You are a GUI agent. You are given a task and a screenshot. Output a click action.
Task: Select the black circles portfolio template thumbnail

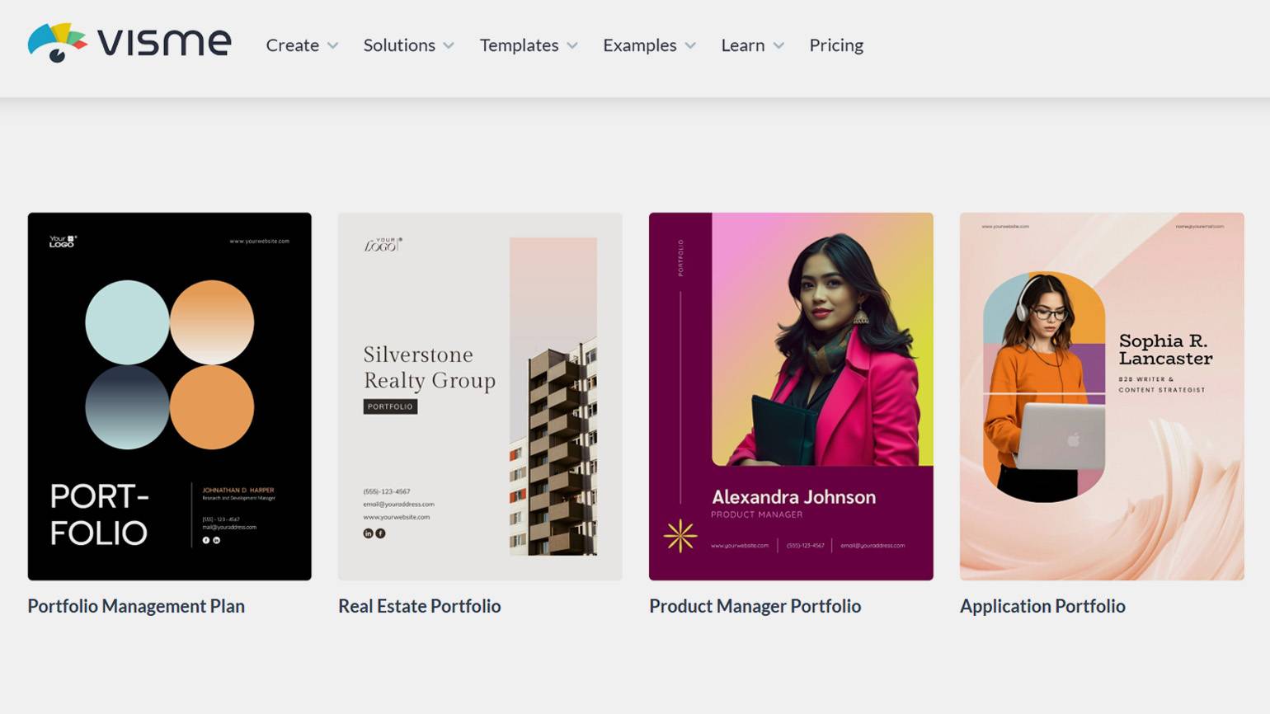169,396
